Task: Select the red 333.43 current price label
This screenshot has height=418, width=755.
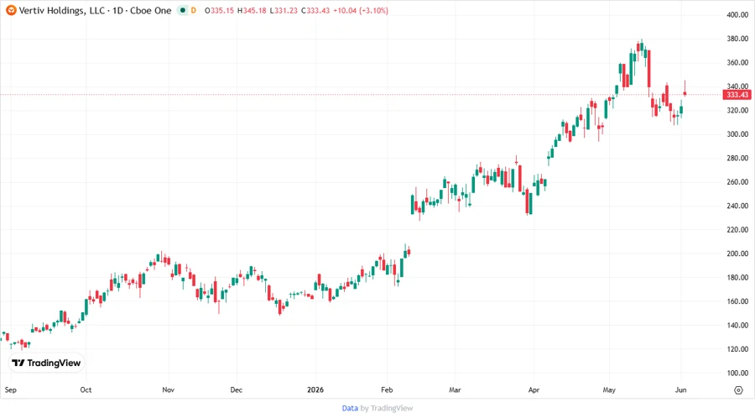Action: (x=737, y=94)
